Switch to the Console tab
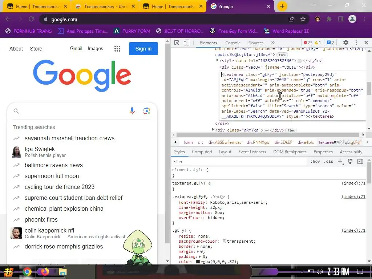This screenshot has height=279, width=372. point(233,43)
